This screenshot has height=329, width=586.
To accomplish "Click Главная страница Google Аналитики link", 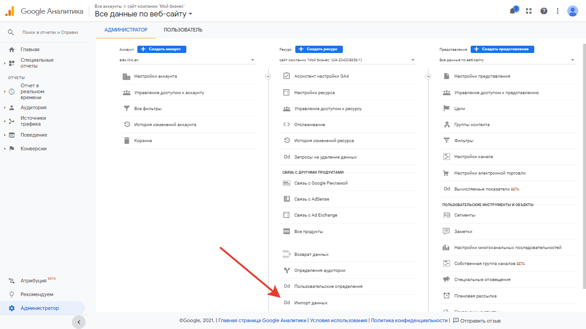I will pos(262,321).
